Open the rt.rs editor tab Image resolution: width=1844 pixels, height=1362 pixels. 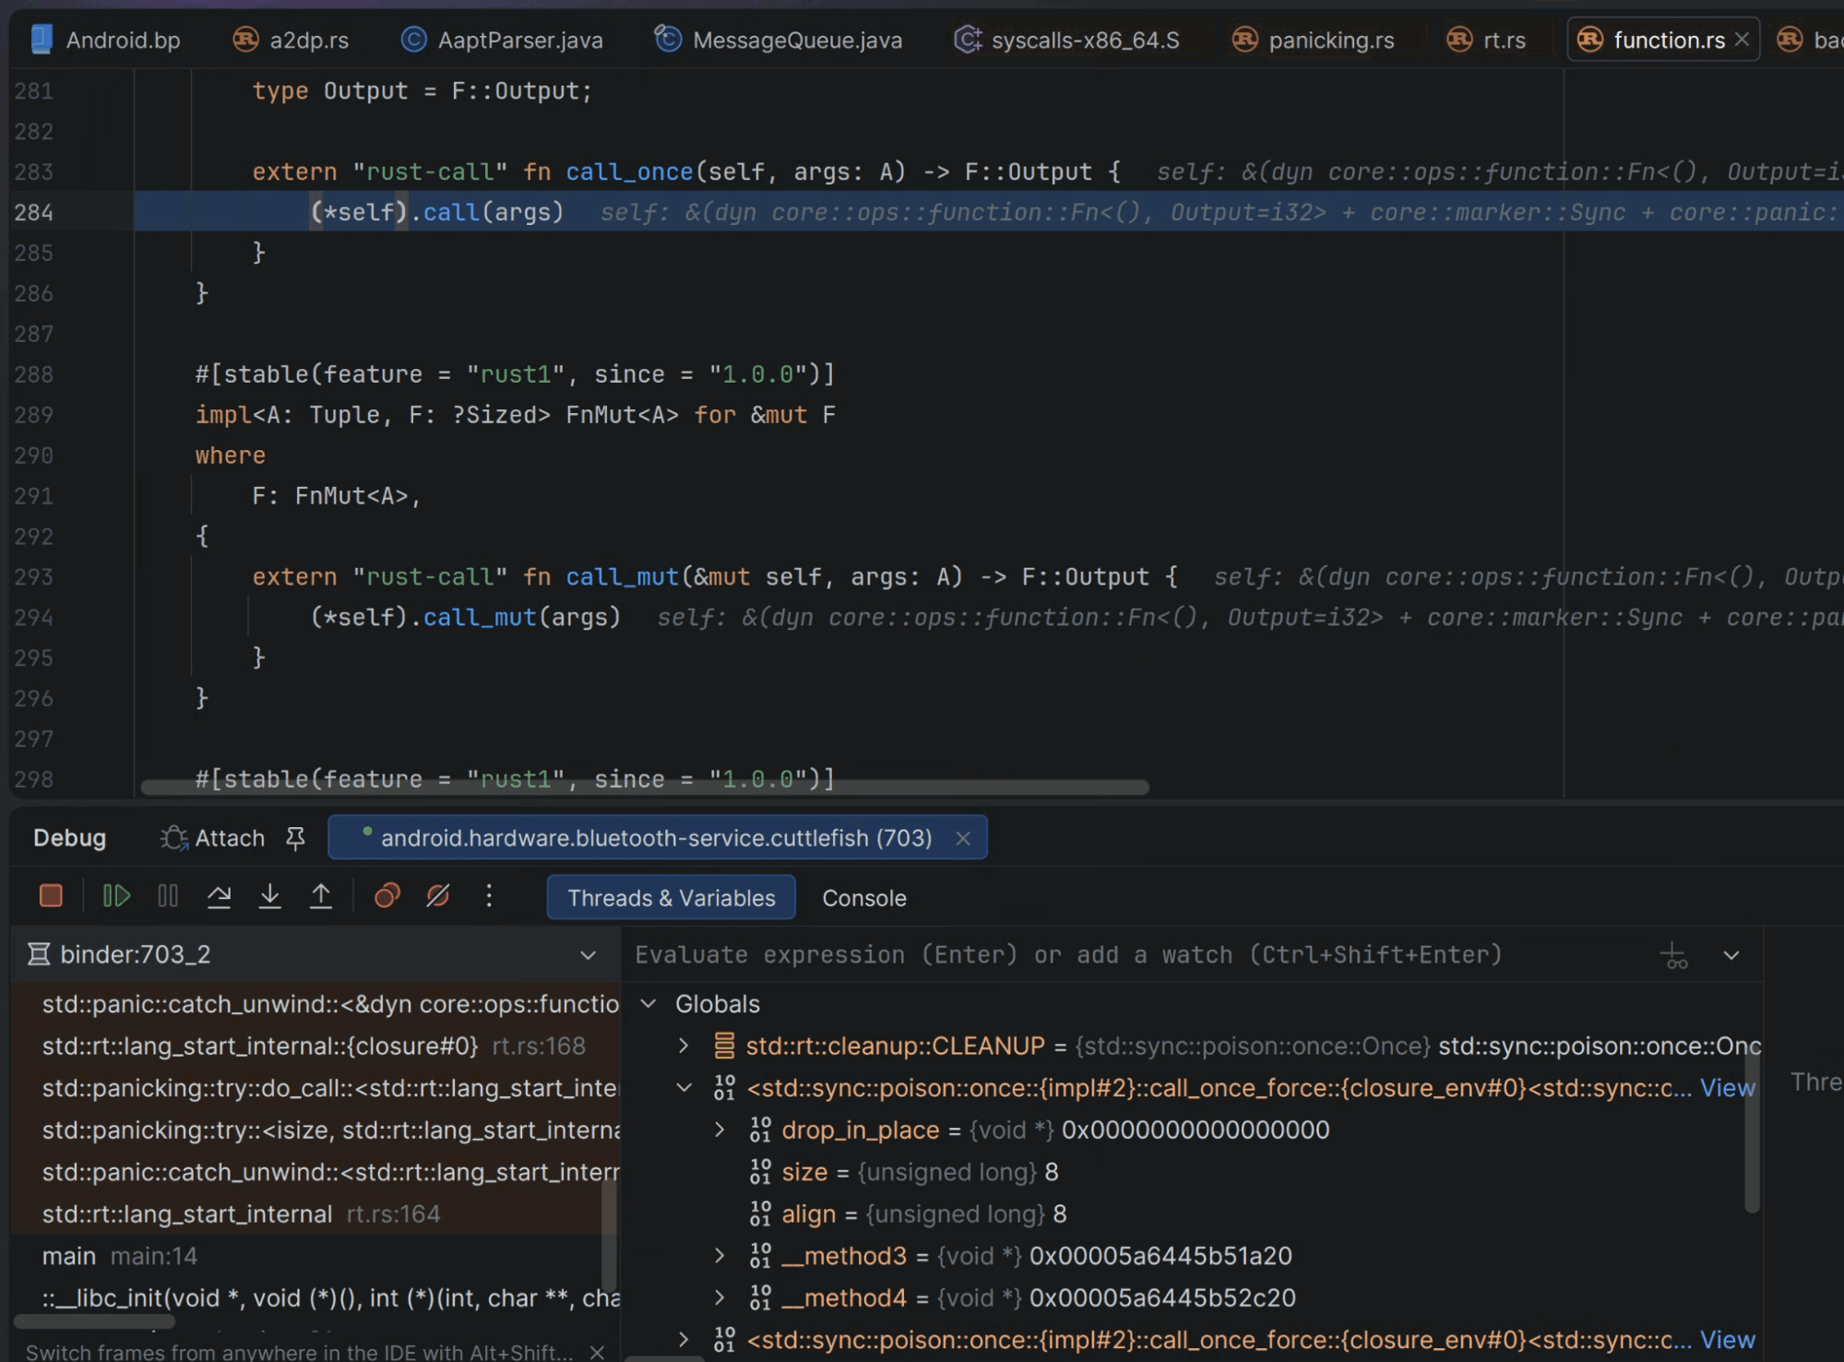[1486, 40]
